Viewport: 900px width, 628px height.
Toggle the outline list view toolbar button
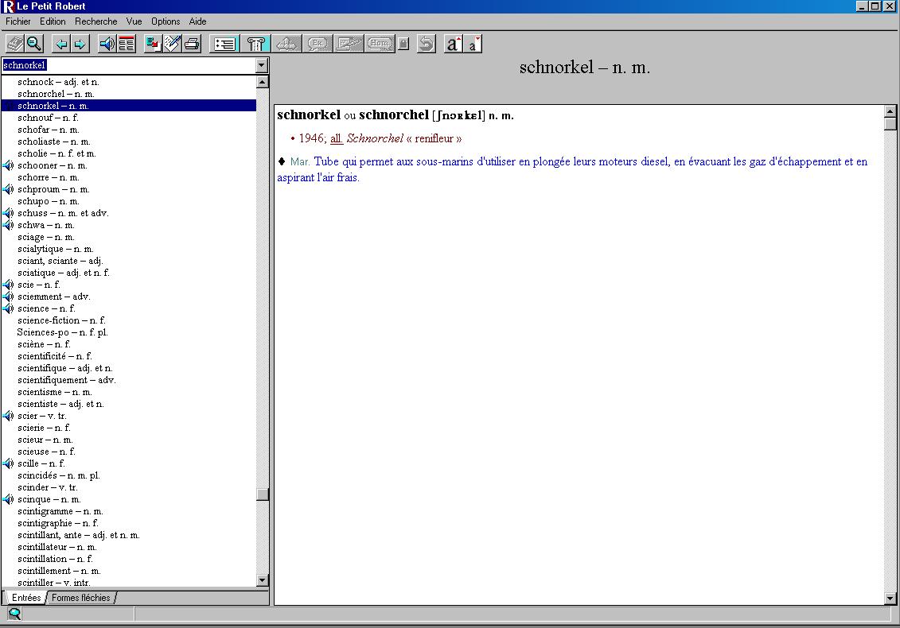tap(225, 44)
